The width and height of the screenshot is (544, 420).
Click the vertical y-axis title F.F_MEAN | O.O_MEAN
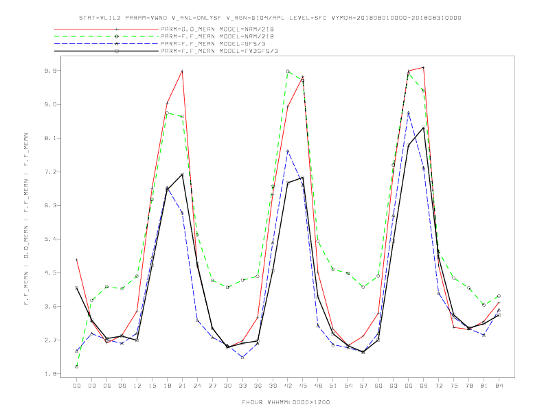coord(26,219)
